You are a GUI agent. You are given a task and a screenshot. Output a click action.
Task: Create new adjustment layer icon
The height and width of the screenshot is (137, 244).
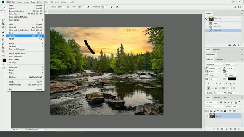[x=226, y=129]
